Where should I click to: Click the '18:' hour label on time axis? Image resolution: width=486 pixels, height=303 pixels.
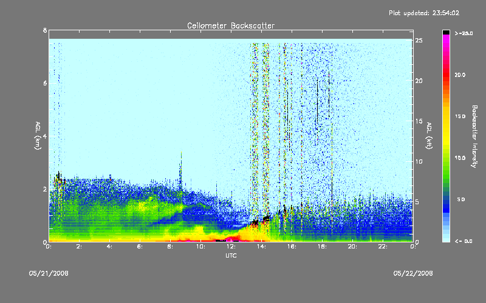click(x=322, y=247)
